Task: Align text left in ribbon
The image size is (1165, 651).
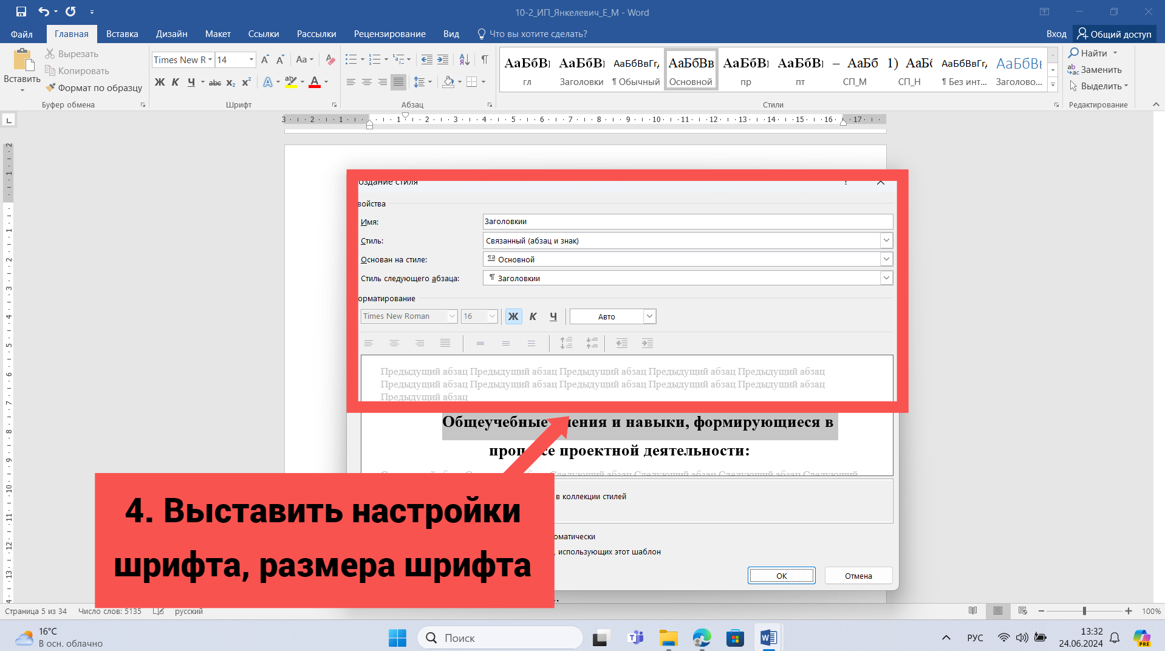Action: [x=351, y=82]
